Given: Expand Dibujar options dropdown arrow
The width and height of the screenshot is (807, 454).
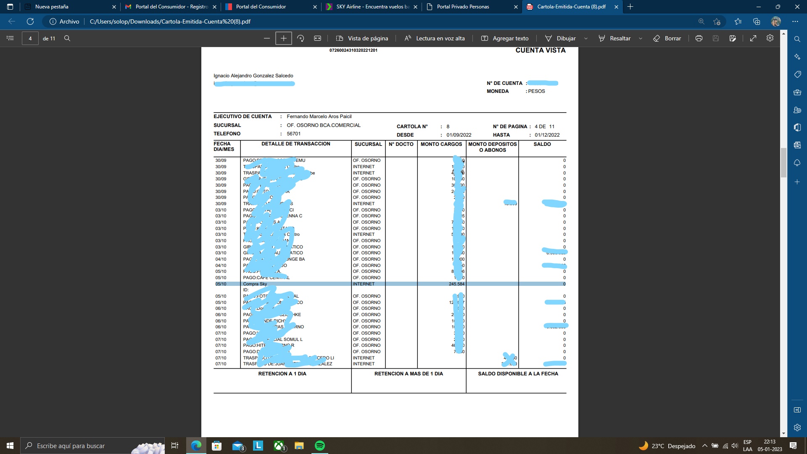Looking at the screenshot, I should [586, 38].
